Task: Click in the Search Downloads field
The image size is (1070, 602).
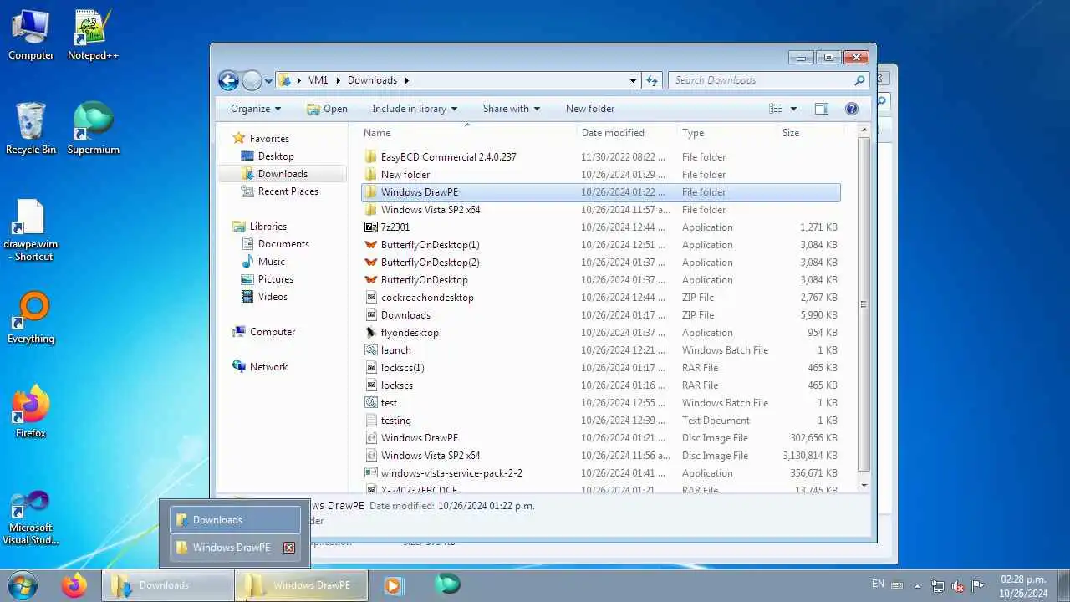Action: coord(761,80)
